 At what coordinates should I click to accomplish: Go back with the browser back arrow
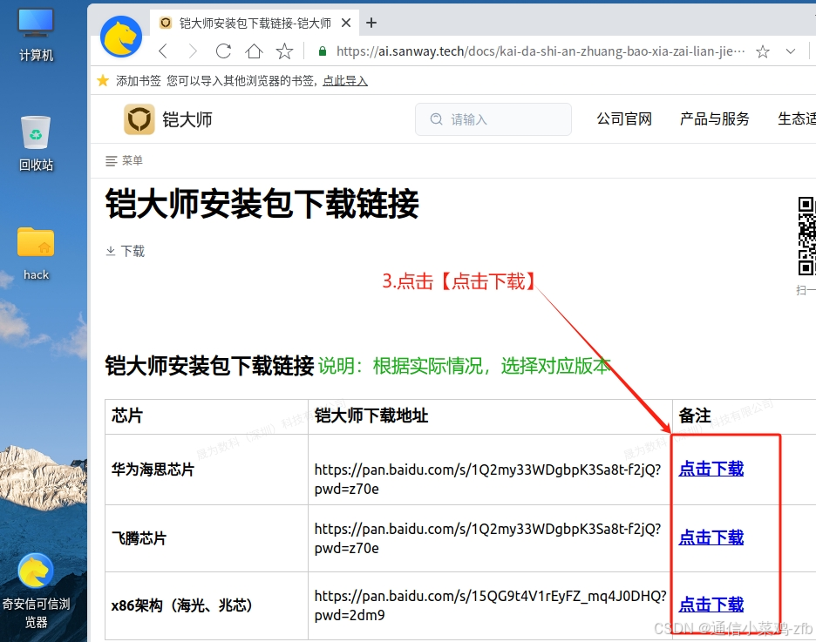(x=163, y=51)
